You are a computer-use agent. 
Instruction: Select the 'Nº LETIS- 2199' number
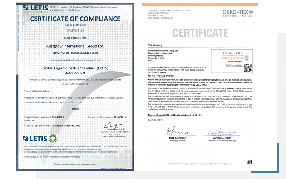tap(75, 30)
